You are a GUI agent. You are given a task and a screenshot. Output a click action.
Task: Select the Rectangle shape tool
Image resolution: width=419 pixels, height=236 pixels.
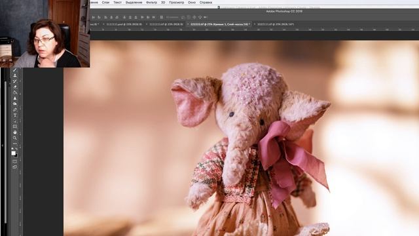point(15,127)
